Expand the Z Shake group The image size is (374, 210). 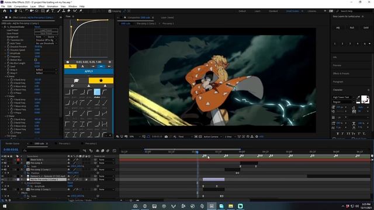point(6,116)
